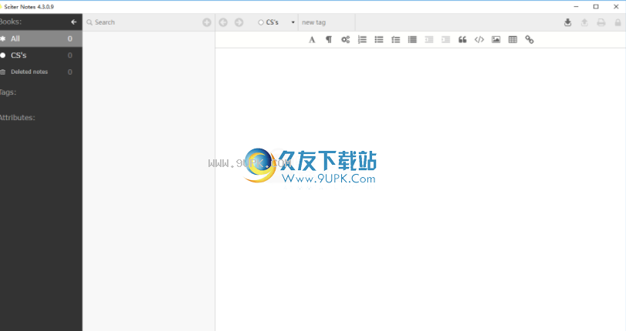This screenshot has height=331, width=626.
Task: Open the CS's book selector dropdown
Action: [x=276, y=22]
